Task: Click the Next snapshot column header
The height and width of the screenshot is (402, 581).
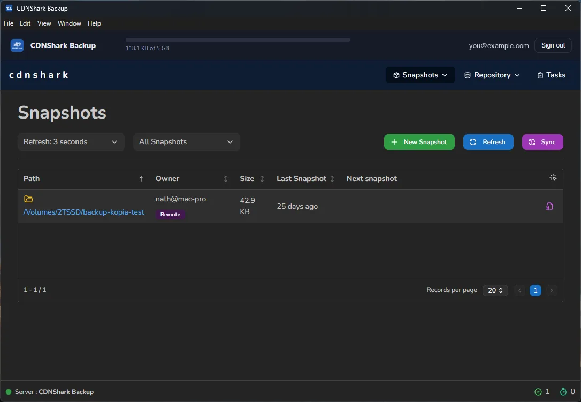Action: [372, 179]
